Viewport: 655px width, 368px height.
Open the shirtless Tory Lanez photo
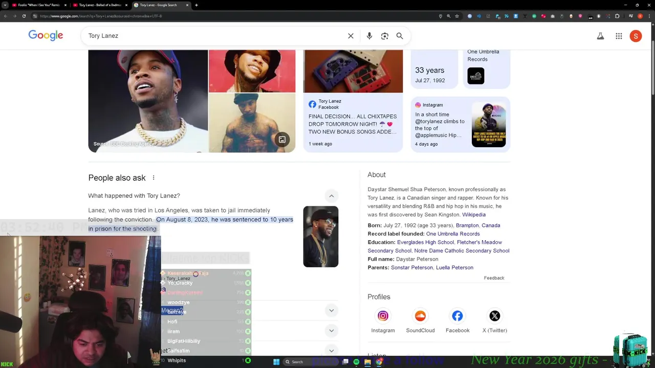click(252, 123)
